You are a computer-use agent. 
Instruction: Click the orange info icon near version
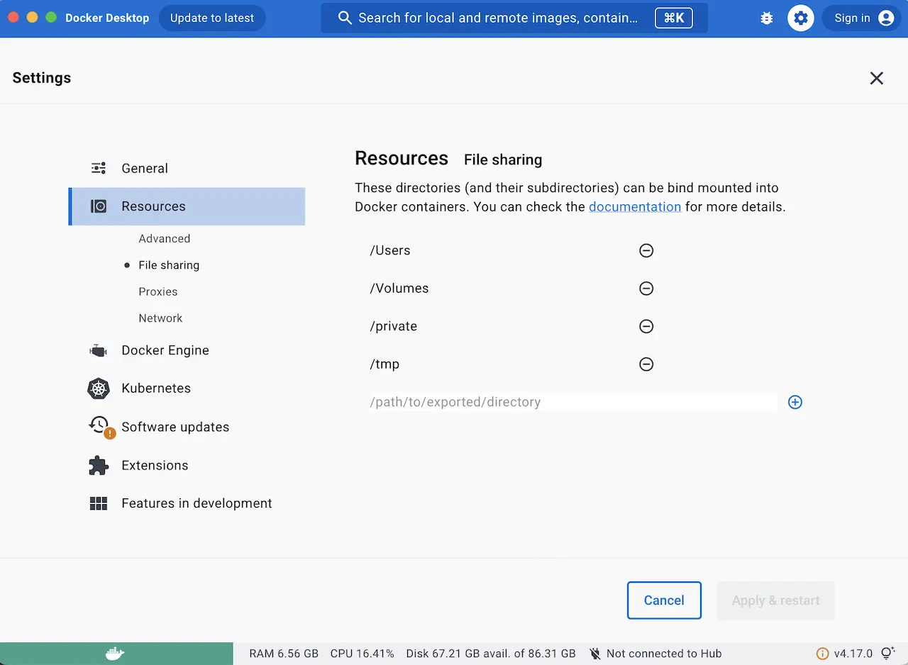pos(823,654)
